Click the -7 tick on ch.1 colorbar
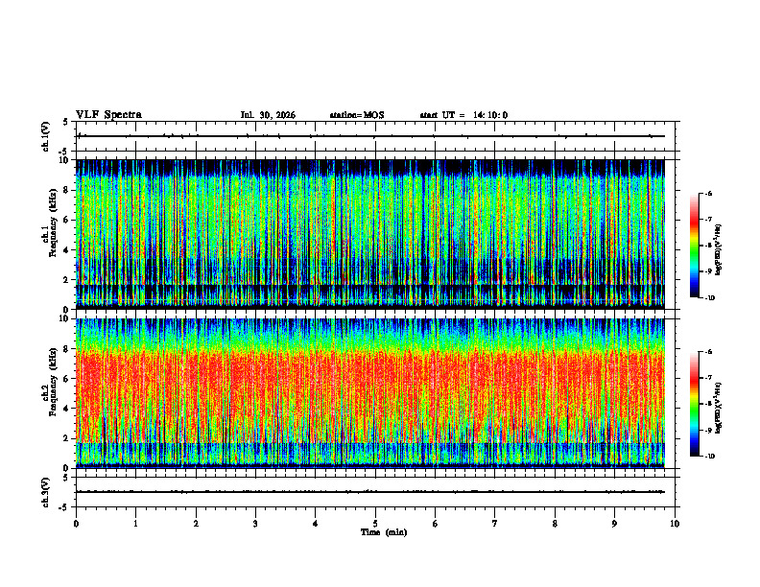The height and width of the screenshot is (587, 760). click(708, 220)
